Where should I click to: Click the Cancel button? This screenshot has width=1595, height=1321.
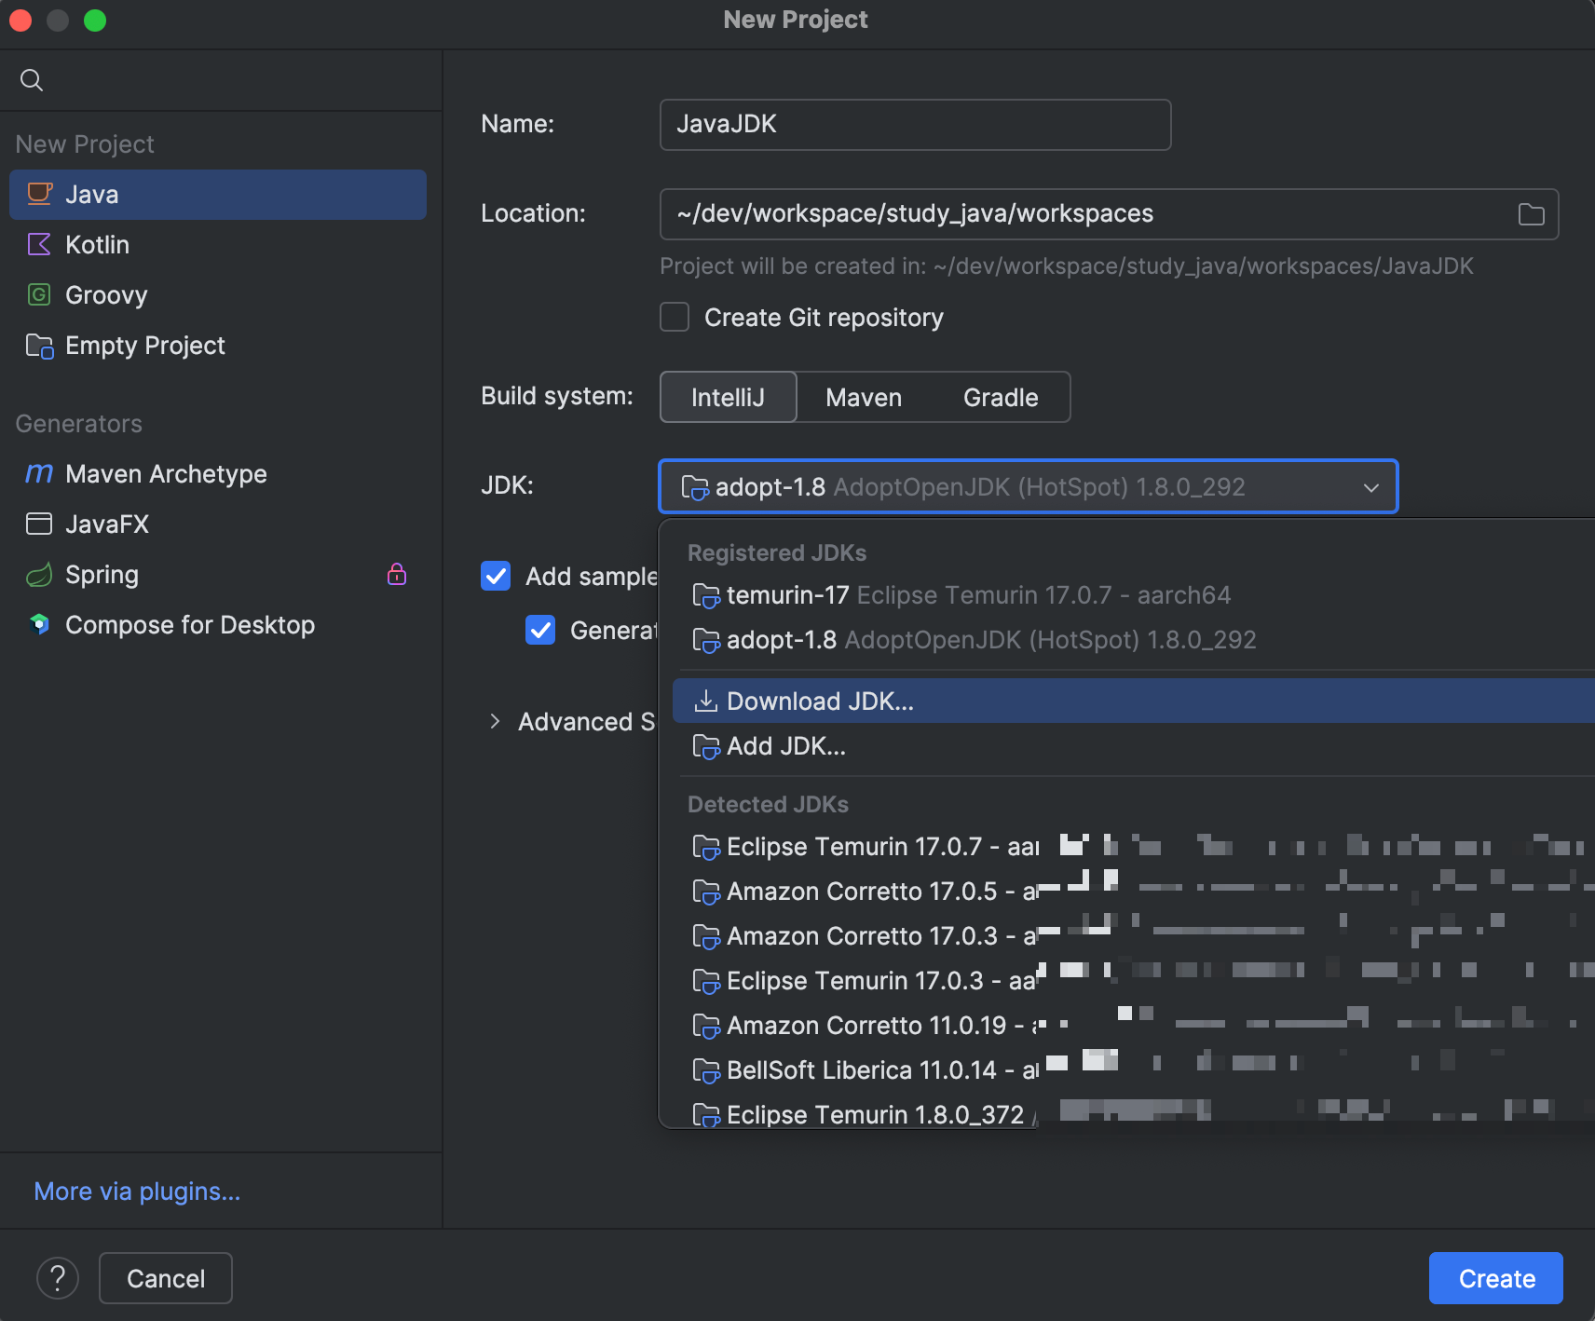coord(166,1278)
